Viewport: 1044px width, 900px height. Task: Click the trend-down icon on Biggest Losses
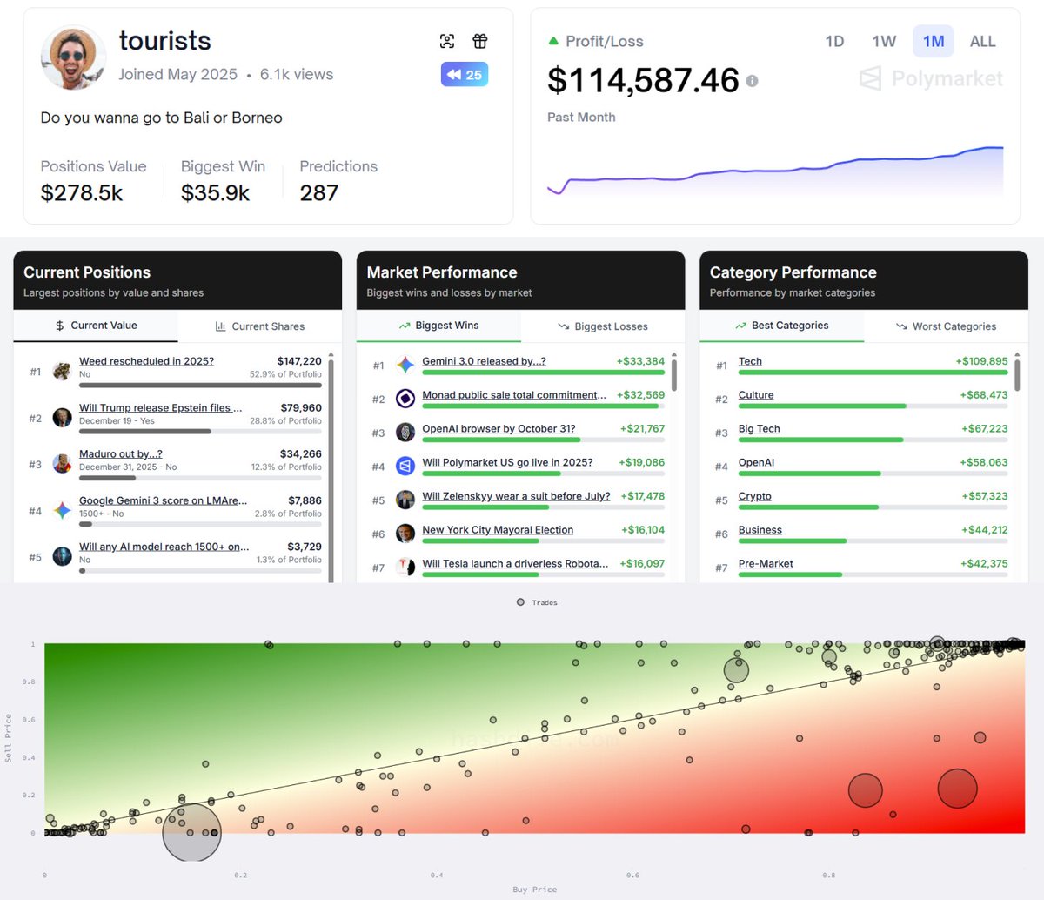click(x=564, y=326)
